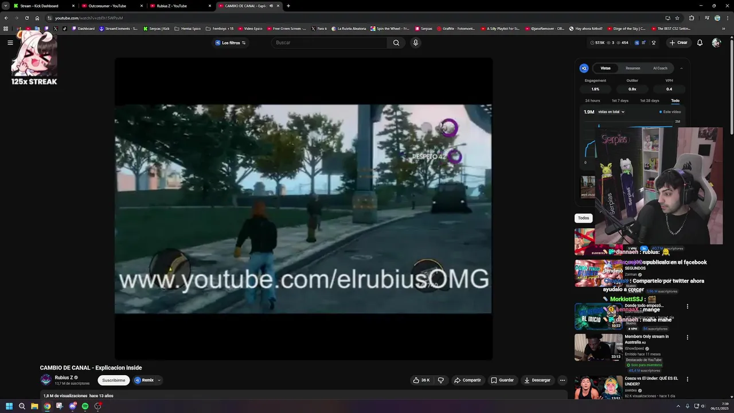The image size is (734, 413).
Task: Open Spotify from the taskbar
Action: (x=85, y=406)
